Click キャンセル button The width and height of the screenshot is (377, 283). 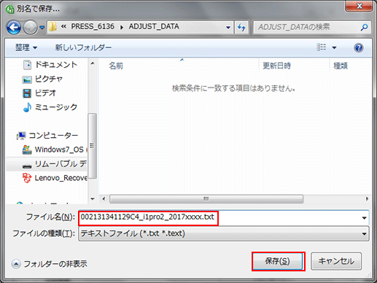click(x=336, y=261)
